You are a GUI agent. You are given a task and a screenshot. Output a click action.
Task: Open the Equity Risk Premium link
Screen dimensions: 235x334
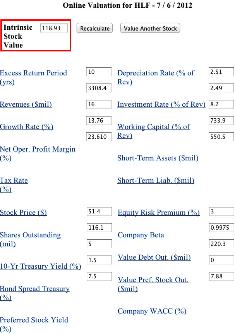coord(159,213)
